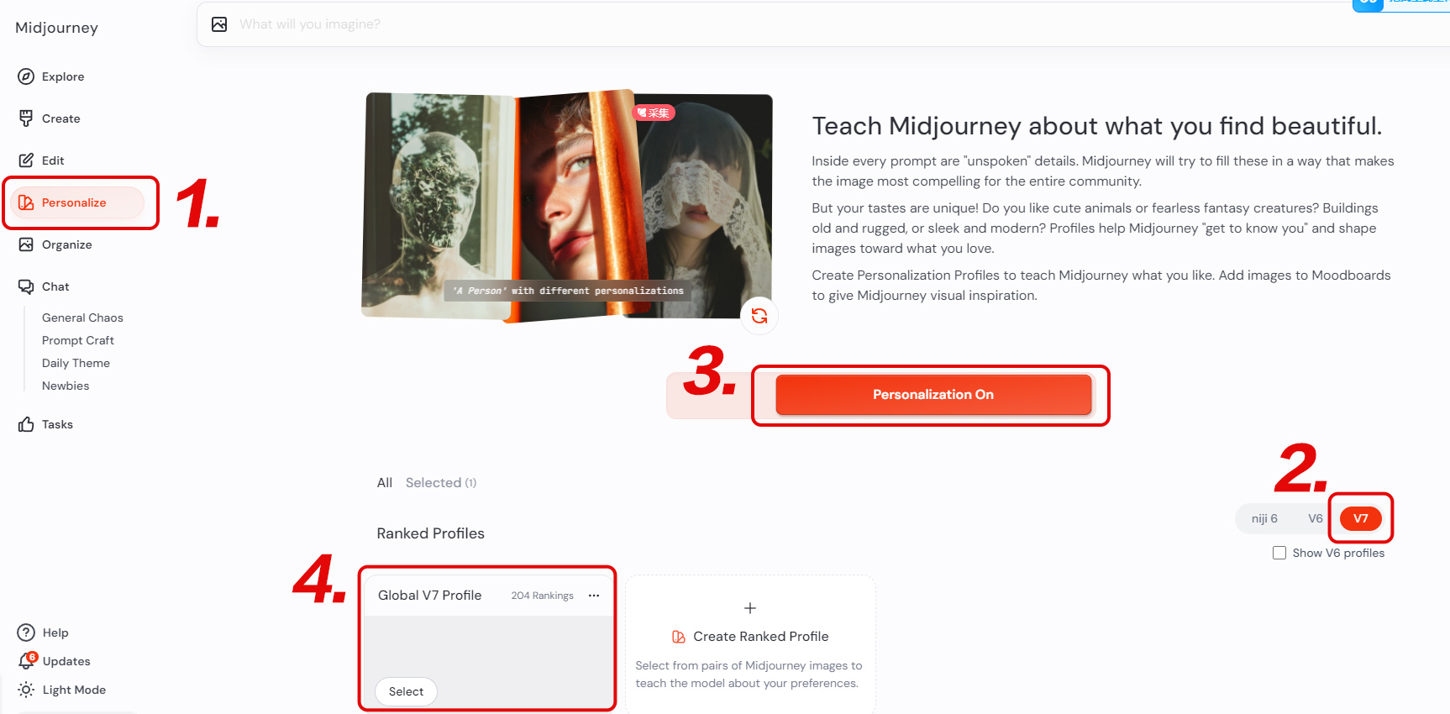
Task: Open the Organize page
Action: coord(67,244)
